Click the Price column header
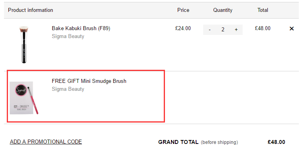This screenshot has height=159, width=306. point(183,10)
